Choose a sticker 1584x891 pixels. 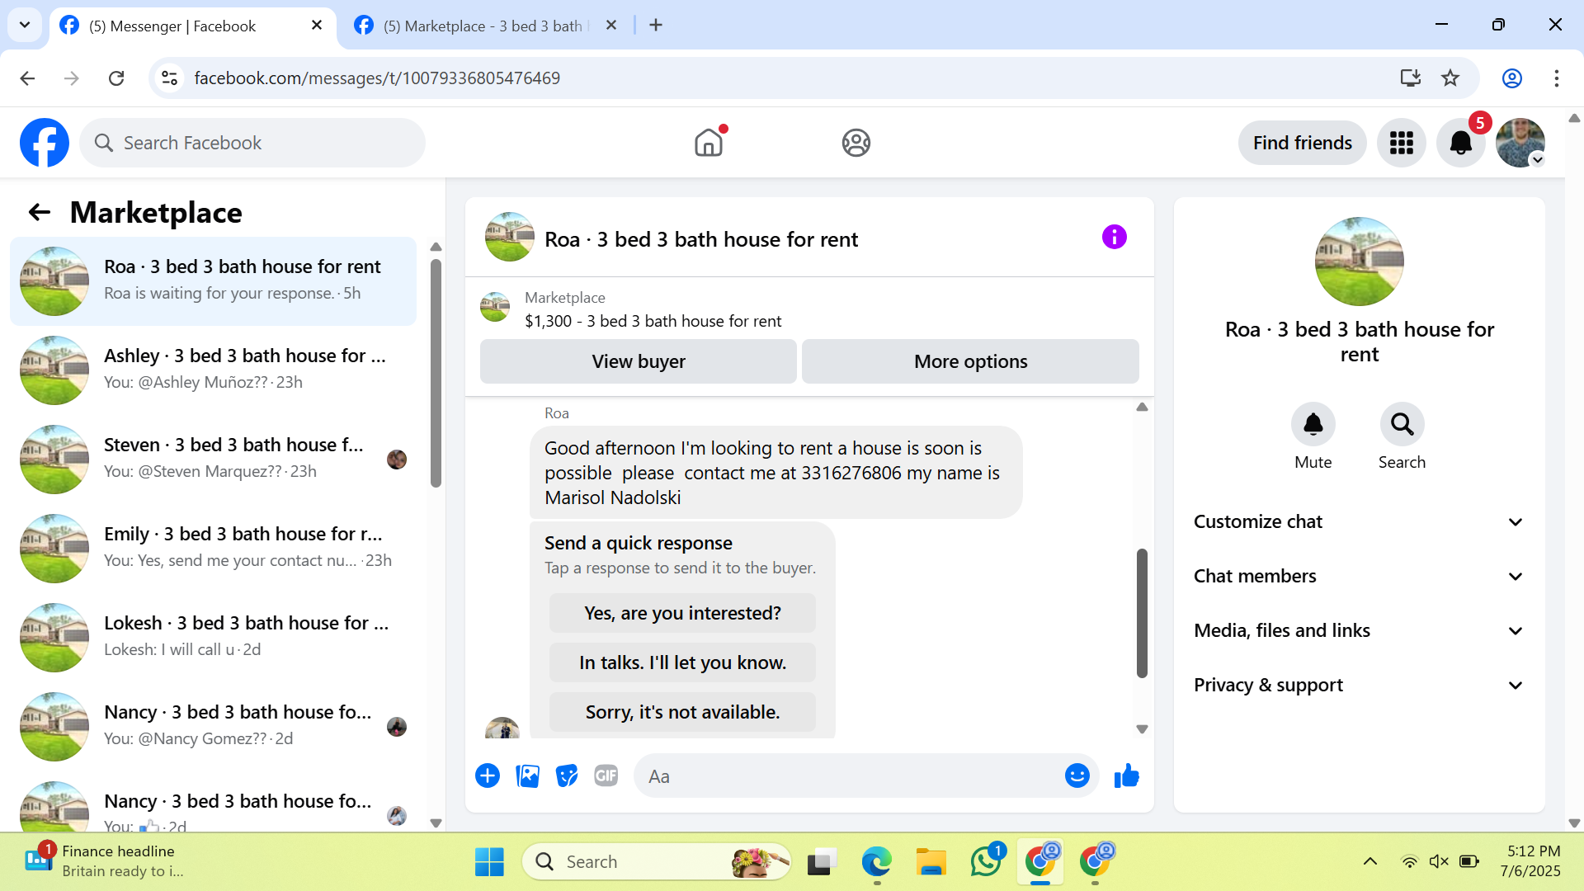pos(567,776)
